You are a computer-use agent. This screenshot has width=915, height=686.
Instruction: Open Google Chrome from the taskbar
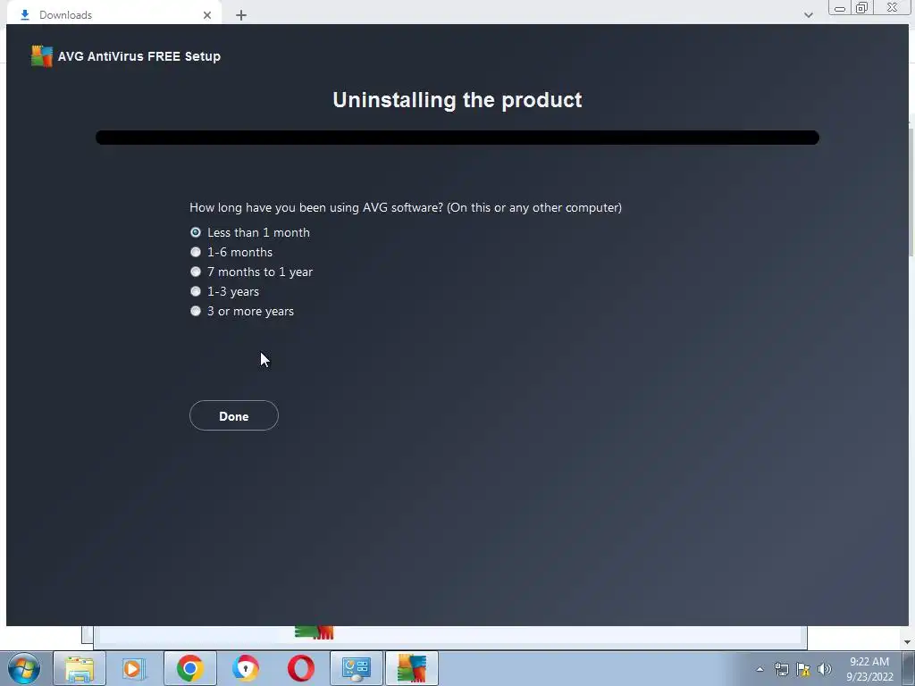click(x=189, y=668)
